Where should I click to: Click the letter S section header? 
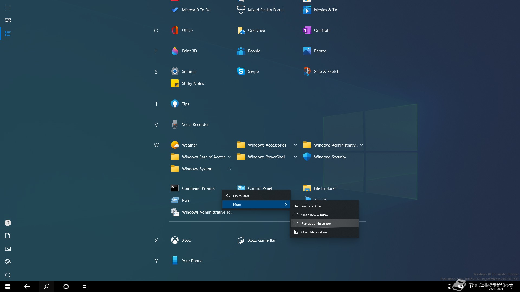click(x=156, y=72)
